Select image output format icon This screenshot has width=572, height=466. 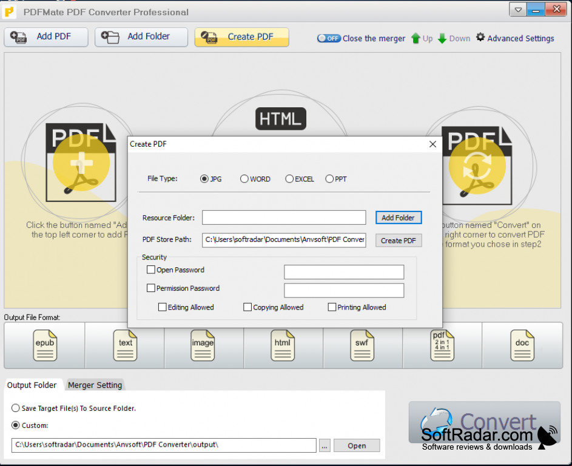coord(203,345)
